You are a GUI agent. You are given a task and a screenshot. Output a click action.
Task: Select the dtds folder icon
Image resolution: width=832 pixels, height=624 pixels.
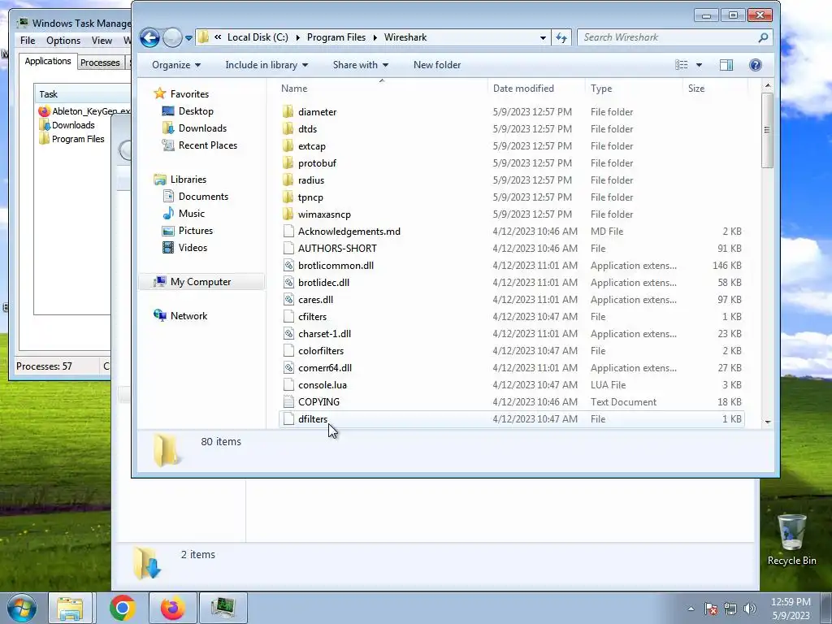(x=288, y=129)
